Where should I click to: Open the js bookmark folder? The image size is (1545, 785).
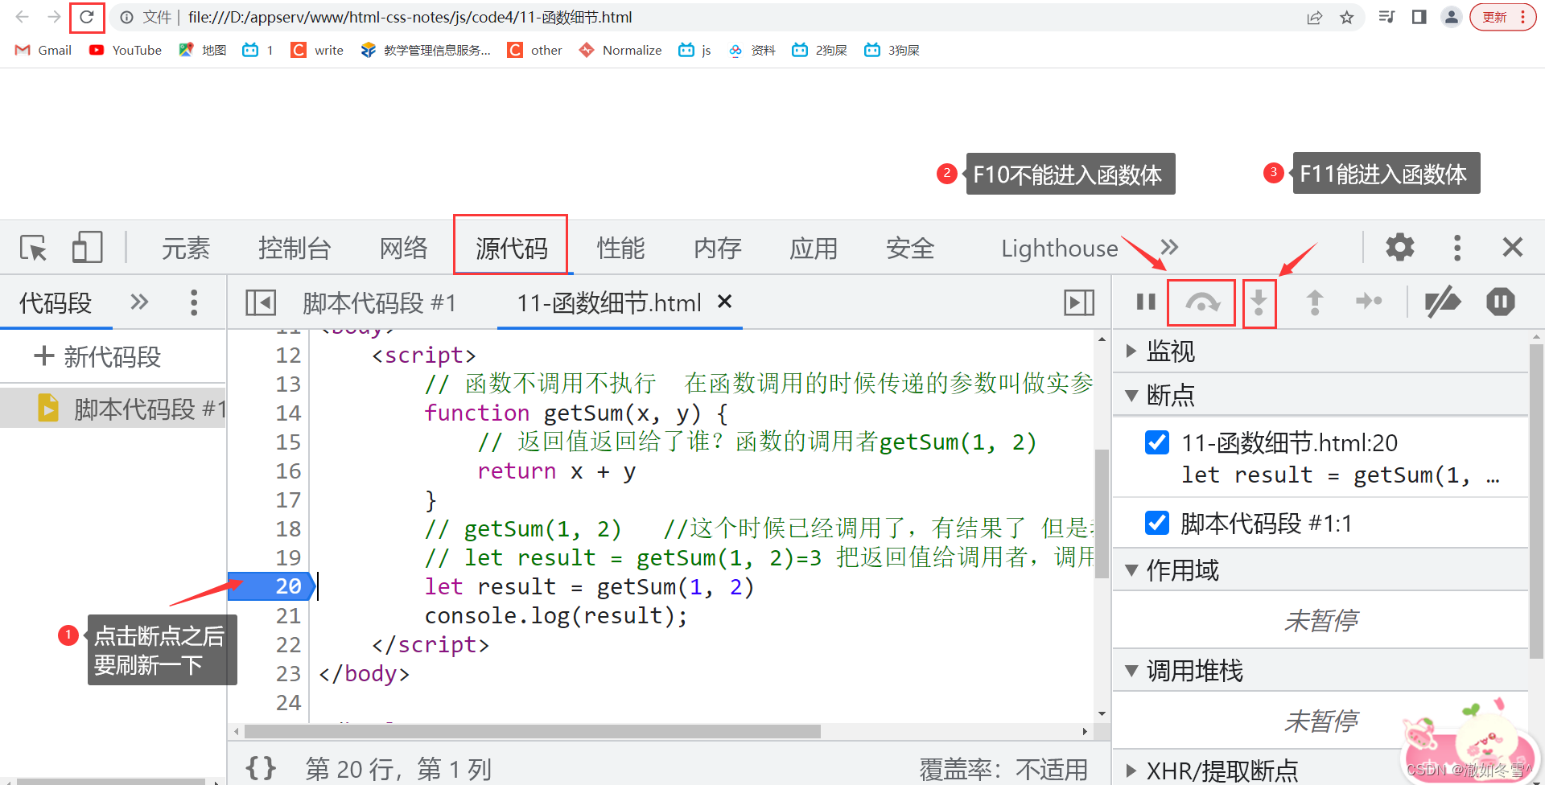click(x=695, y=50)
